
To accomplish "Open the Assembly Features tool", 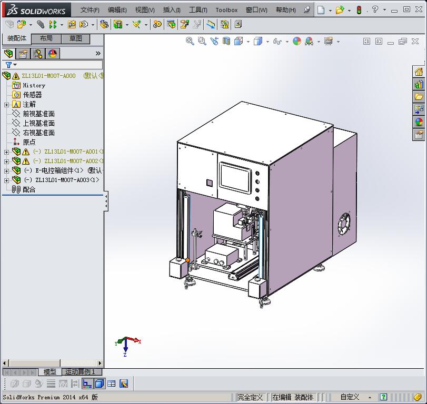I will pyautogui.click(x=118, y=25).
